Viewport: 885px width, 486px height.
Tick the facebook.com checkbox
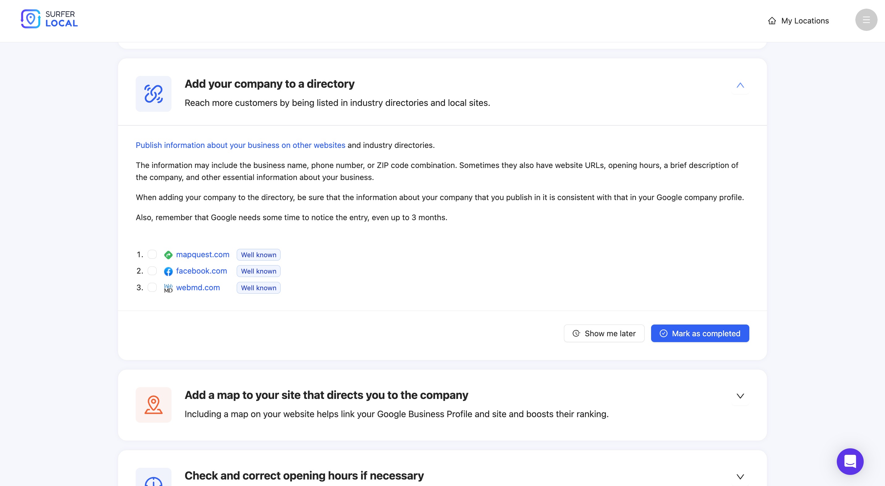(152, 271)
